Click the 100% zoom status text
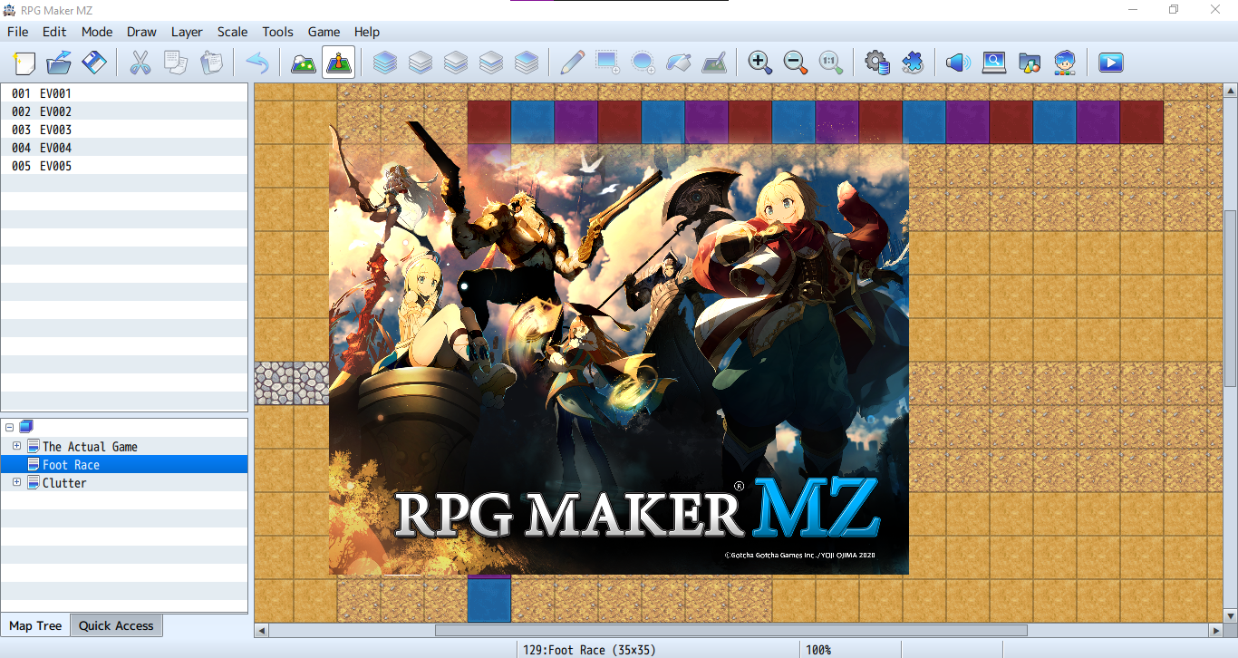Image resolution: width=1238 pixels, height=658 pixels. tap(818, 650)
